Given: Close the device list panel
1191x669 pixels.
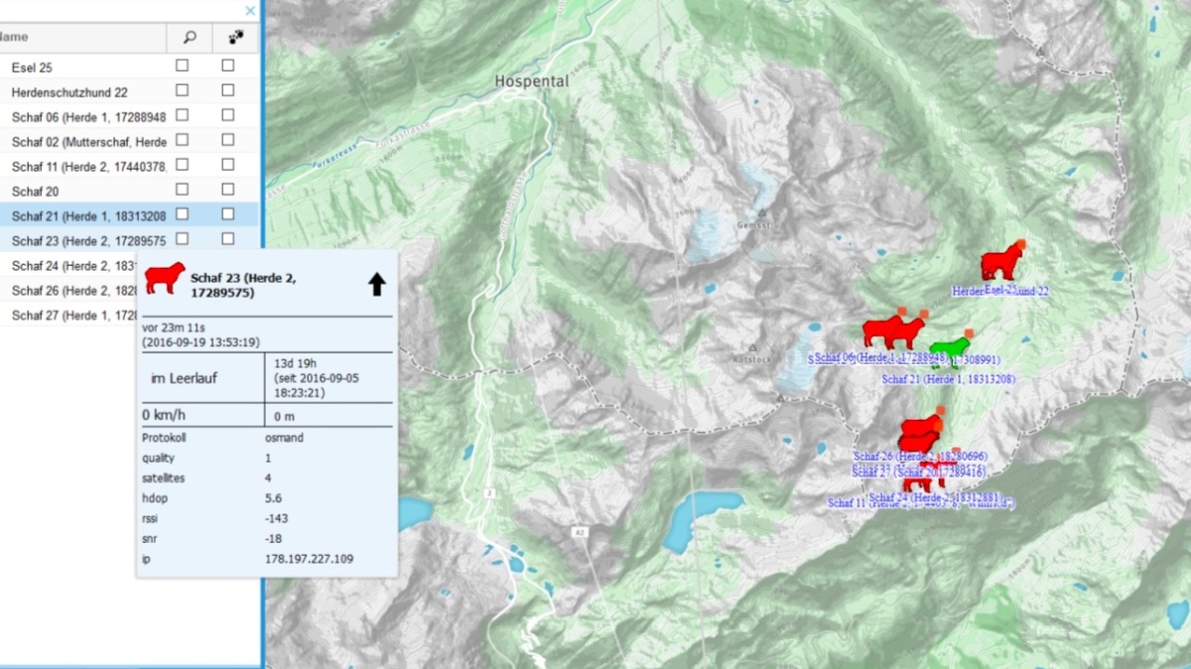Looking at the screenshot, I should pyautogui.click(x=250, y=11).
